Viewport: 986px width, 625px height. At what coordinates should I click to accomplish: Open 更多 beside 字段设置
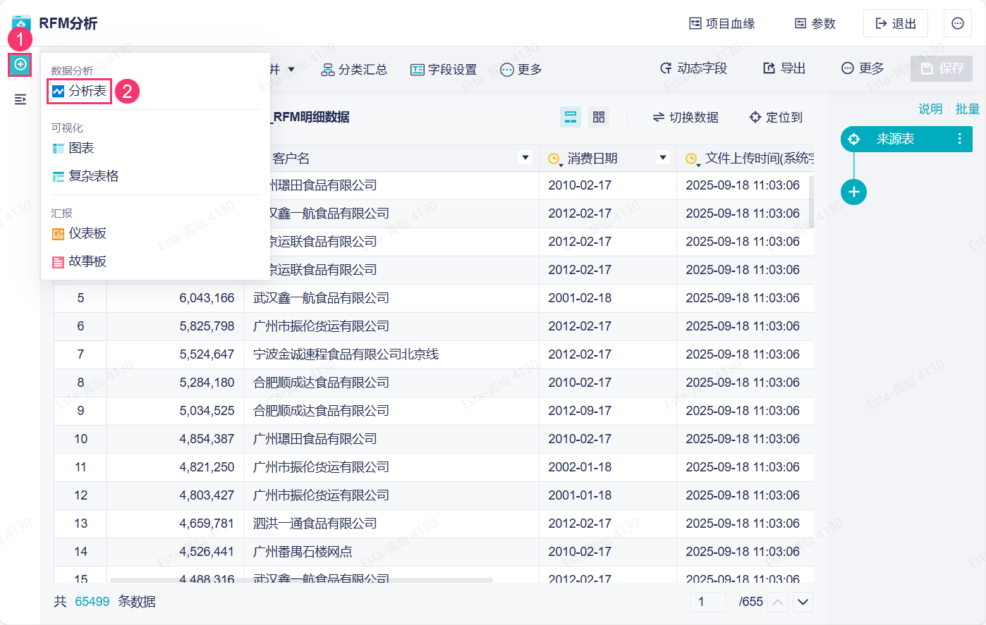[521, 69]
